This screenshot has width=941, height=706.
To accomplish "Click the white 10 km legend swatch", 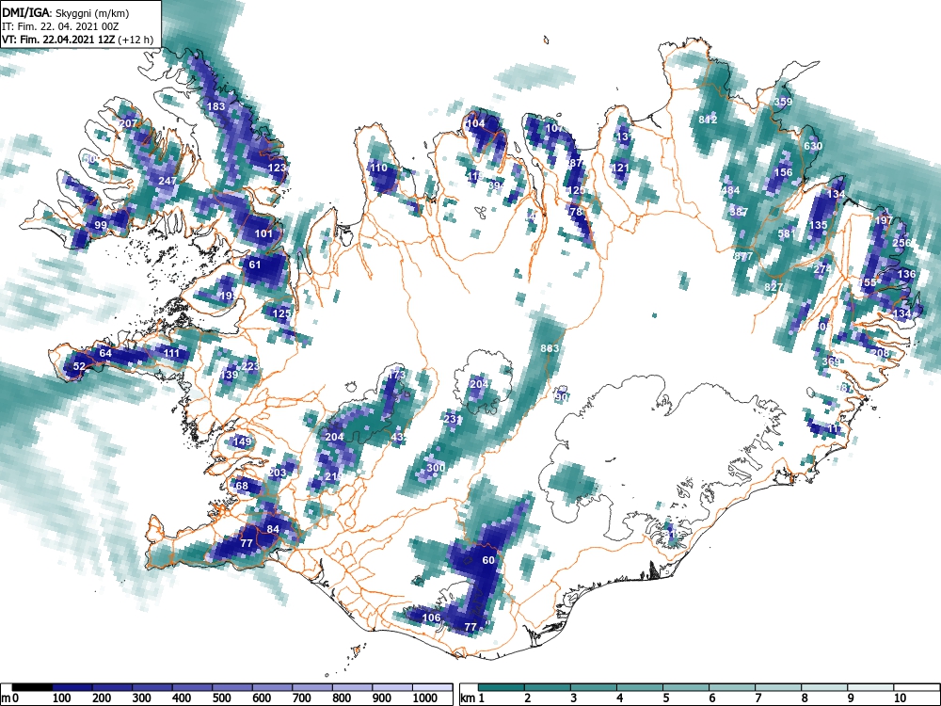I will tap(917, 687).
